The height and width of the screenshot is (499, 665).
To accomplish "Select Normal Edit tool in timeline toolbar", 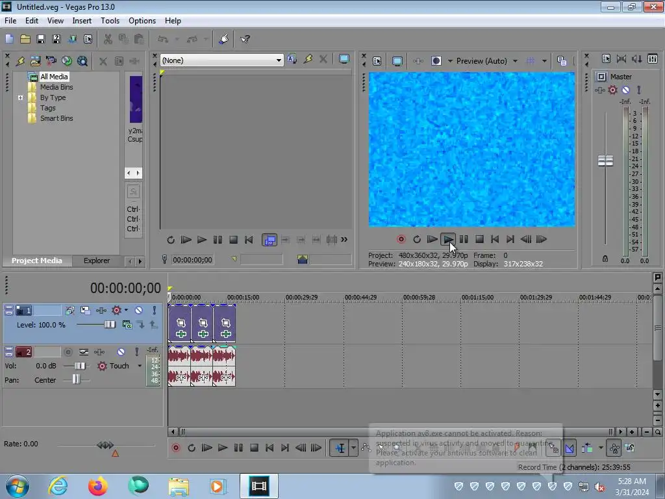I will point(340,448).
